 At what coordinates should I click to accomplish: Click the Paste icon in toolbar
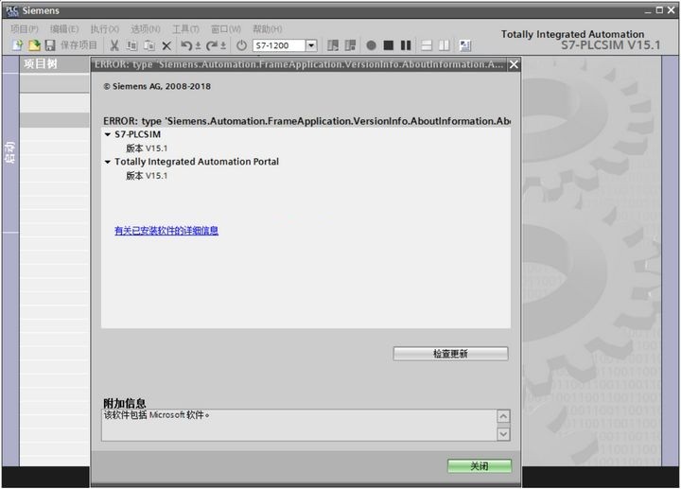point(149,45)
